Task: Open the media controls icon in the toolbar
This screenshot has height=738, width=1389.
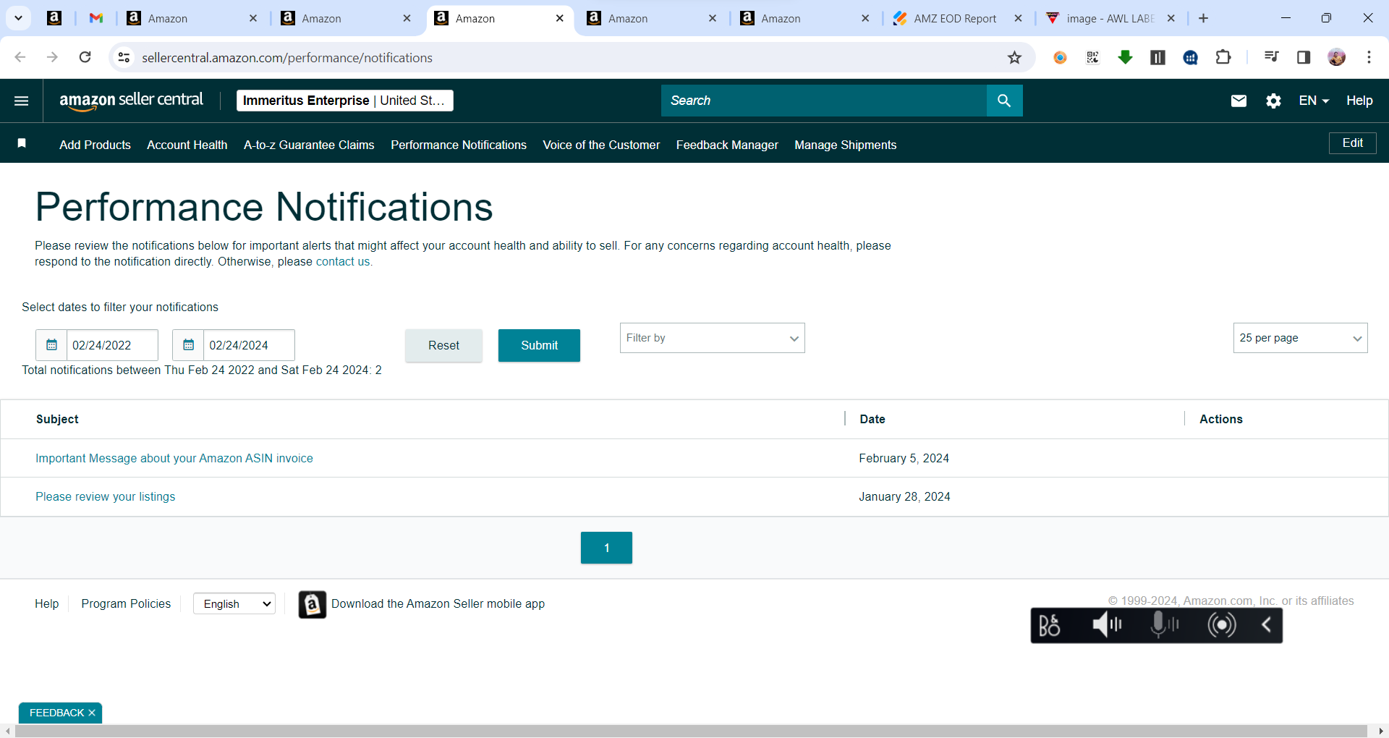Action: [x=1271, y=57]
